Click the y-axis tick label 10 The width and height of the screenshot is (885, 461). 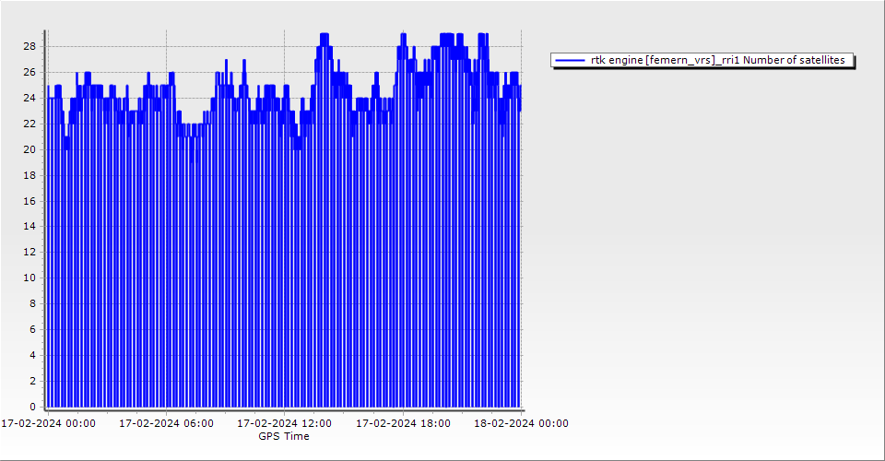[x=29, y=278]
